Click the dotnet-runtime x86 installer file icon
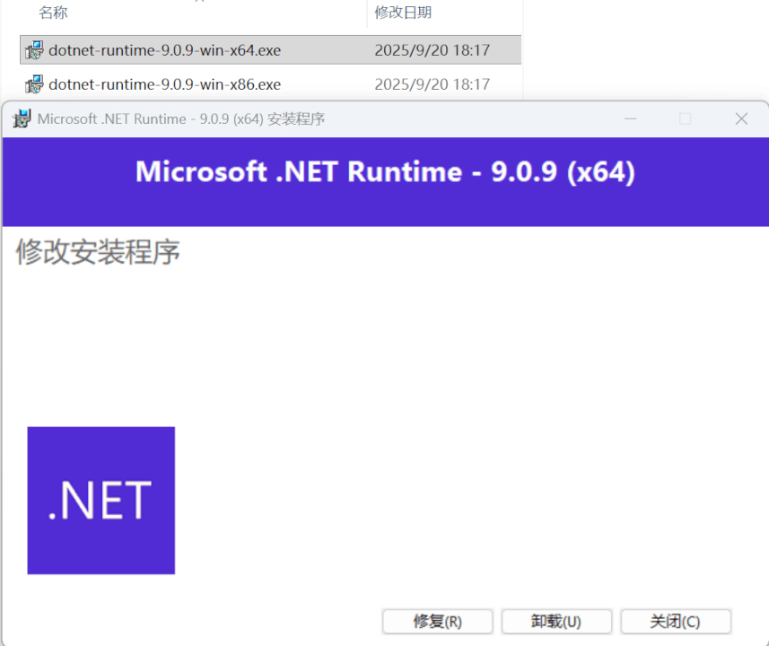The image size is (769, 646). (x=34, y=84)
